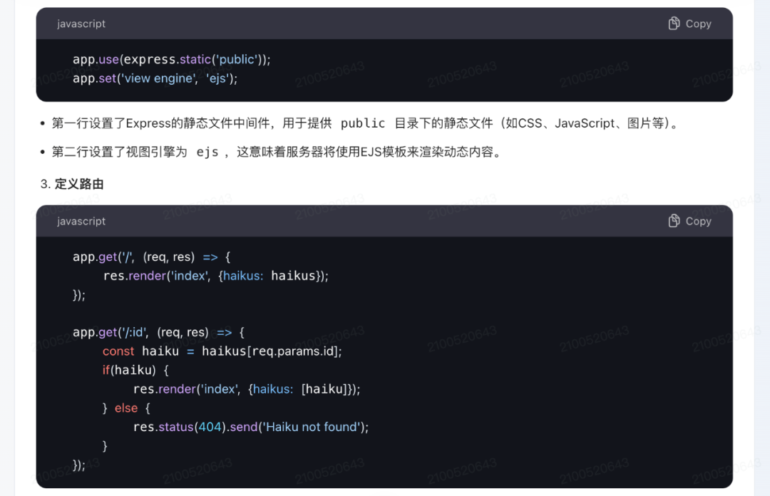
Task: Click the else keyword in the routes code
Action: (x=126, y=408)
